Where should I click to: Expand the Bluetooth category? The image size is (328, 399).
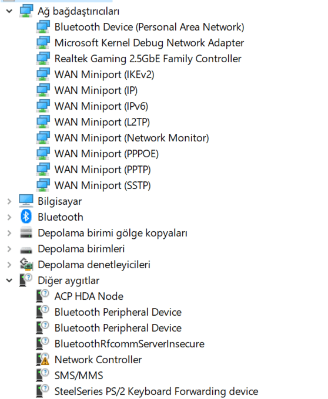pyautogui.click(x=9, y=217)
